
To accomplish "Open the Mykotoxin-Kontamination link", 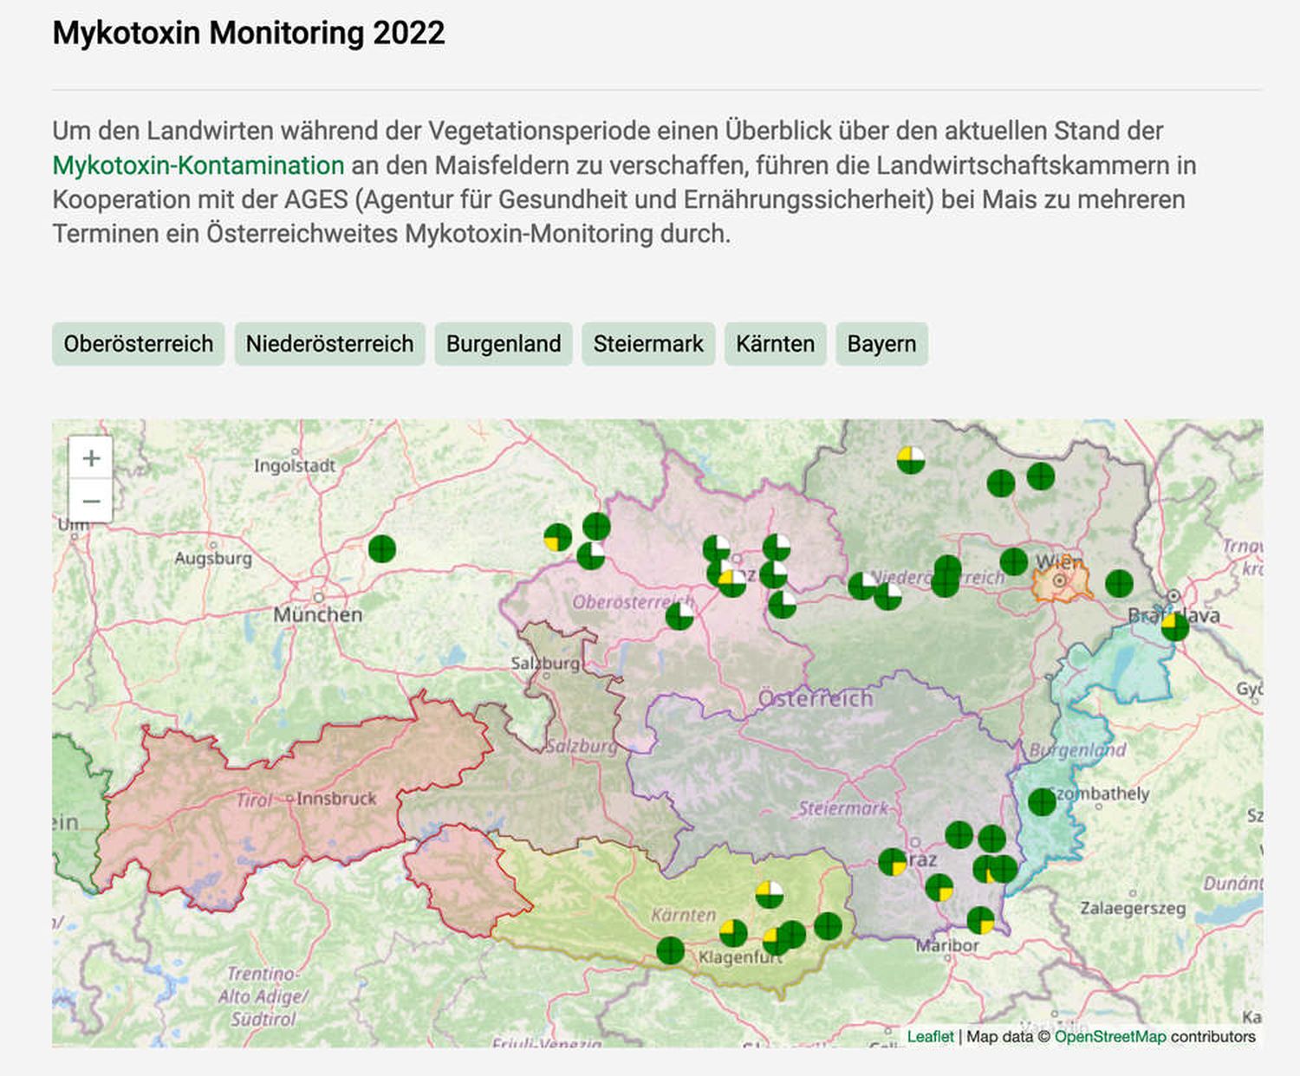I will [198, 165].
